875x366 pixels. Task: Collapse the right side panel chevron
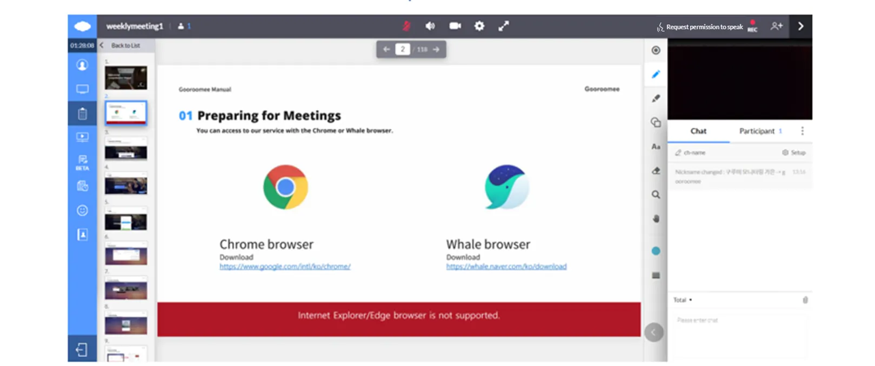click(x=801, y=26)
